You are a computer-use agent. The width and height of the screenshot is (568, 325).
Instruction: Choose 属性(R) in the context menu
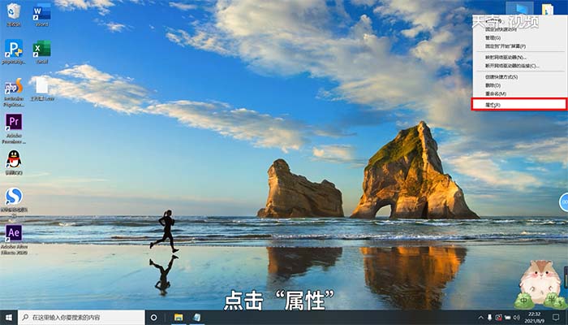pyautogui.click(x=519, y=105)
